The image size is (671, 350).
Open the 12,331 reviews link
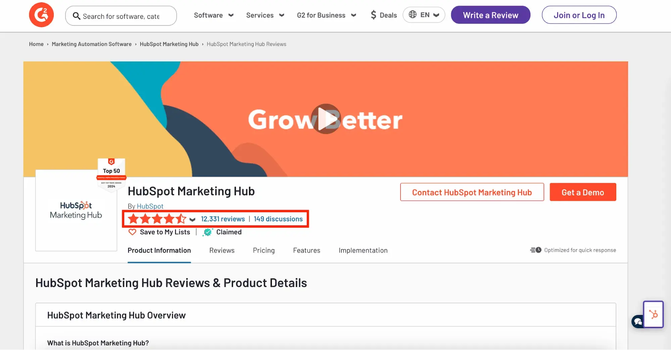pos(223,219)
